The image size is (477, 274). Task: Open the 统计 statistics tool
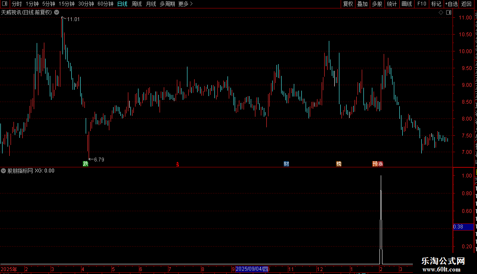391,4
